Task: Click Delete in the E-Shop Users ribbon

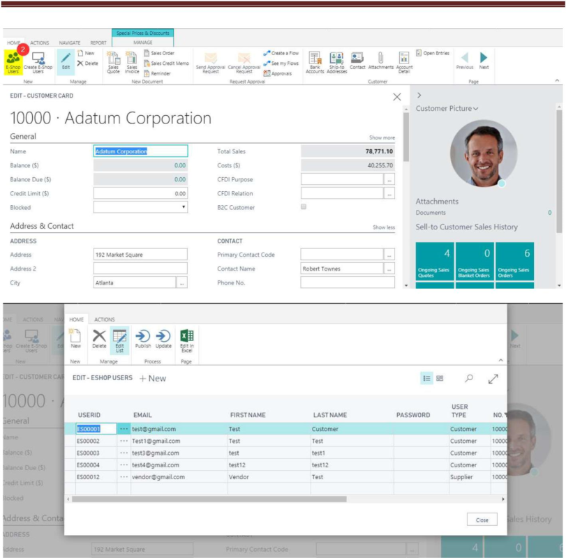Action: point(99,339)
